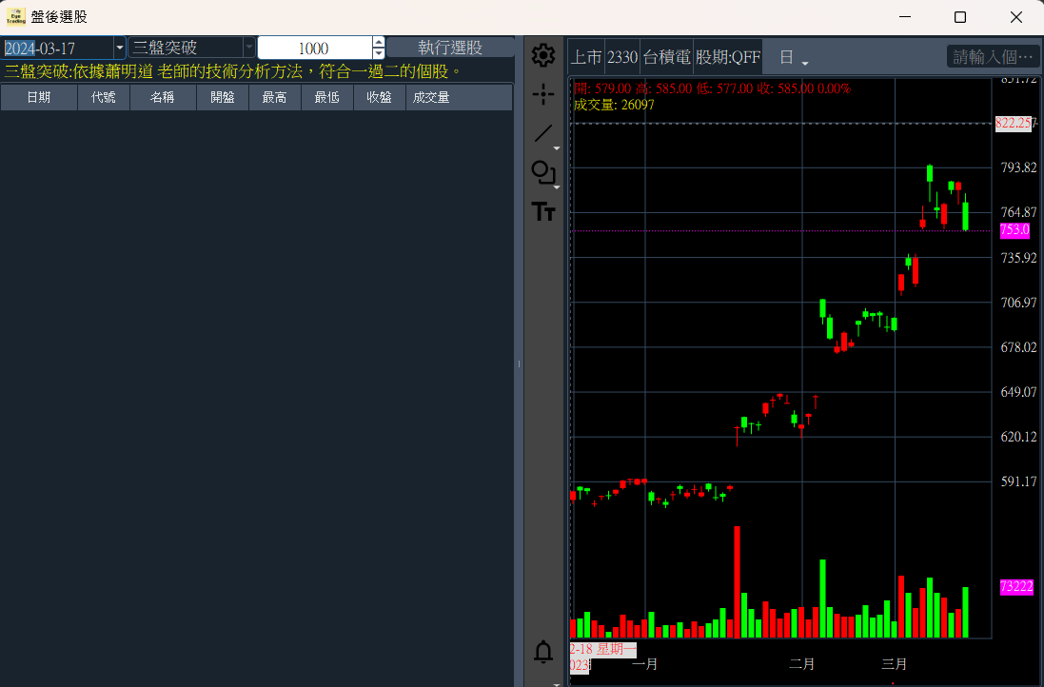Viewport: 1044px width, 687px height.
Task: Click the app logo in title bar
Action: point(16,17)
